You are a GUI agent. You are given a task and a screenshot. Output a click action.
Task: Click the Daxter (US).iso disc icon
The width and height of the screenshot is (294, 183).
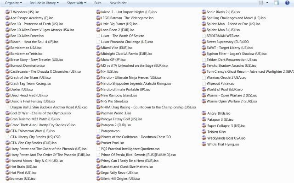[x=7, y=89]
